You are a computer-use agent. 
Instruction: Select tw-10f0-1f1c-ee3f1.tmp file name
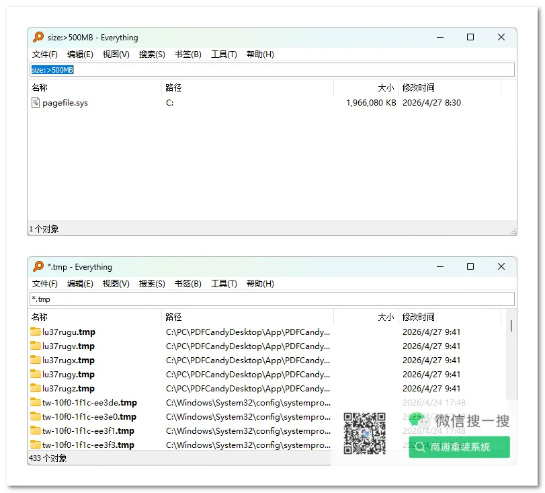[88, 430]
